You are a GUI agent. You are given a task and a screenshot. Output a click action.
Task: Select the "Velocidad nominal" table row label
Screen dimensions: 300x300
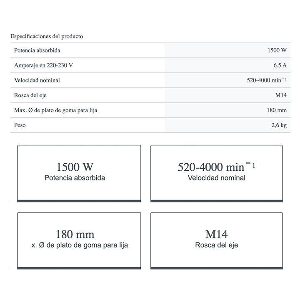37,80
